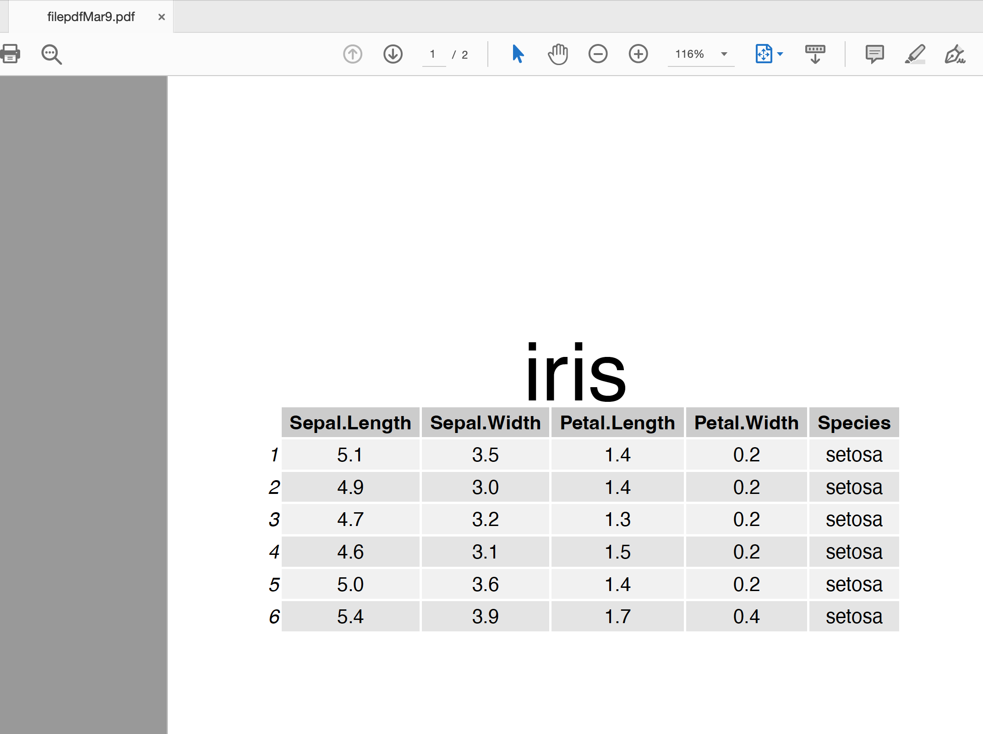Click Petal.Length value 1.7

point(617,617)
